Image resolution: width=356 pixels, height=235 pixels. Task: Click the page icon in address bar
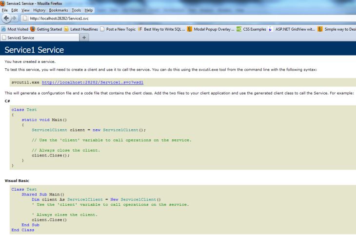[25, 19]
